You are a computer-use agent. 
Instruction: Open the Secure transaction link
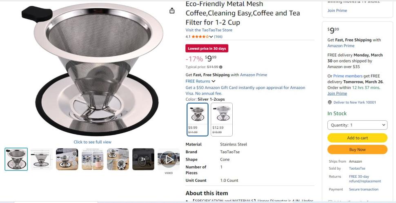point(363,189)
